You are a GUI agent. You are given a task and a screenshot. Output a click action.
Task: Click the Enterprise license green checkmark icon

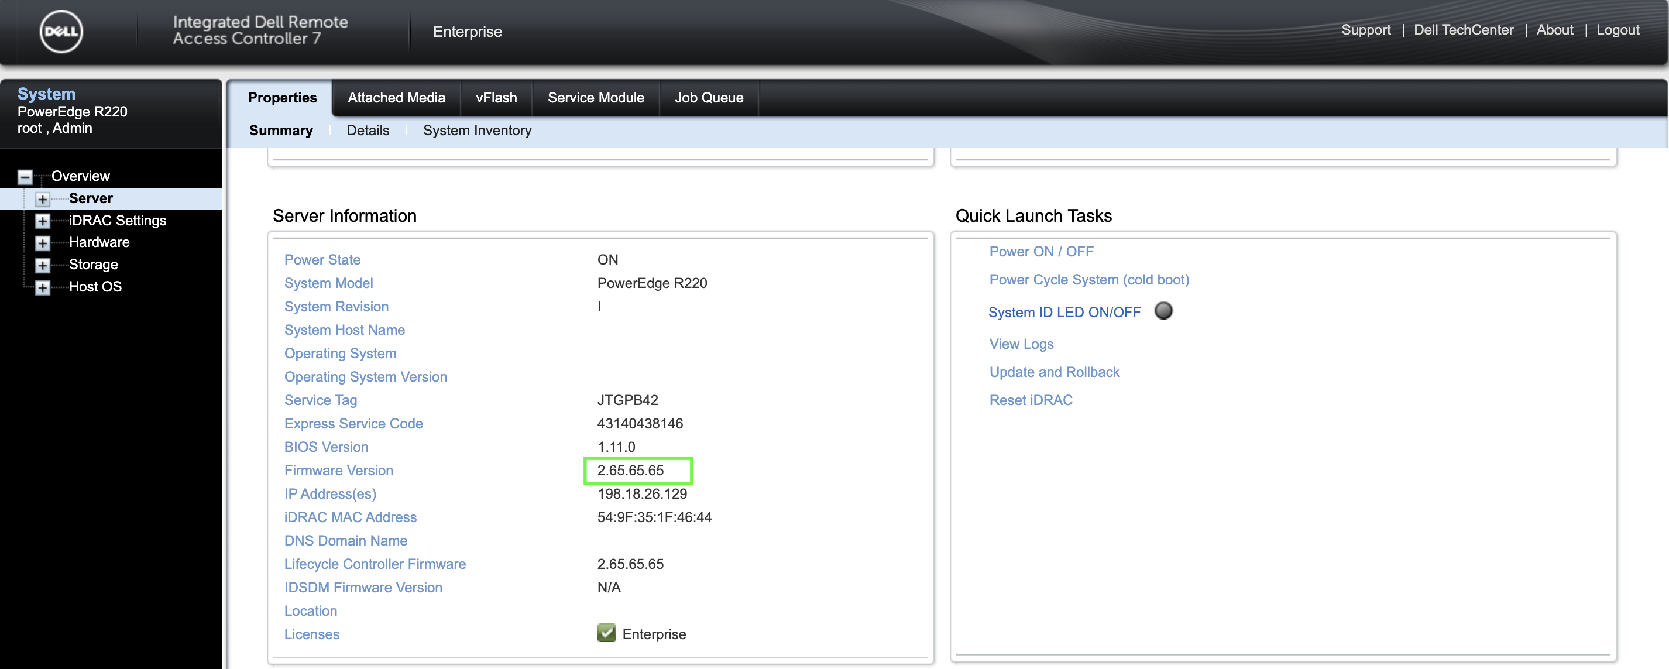(606, 633)
